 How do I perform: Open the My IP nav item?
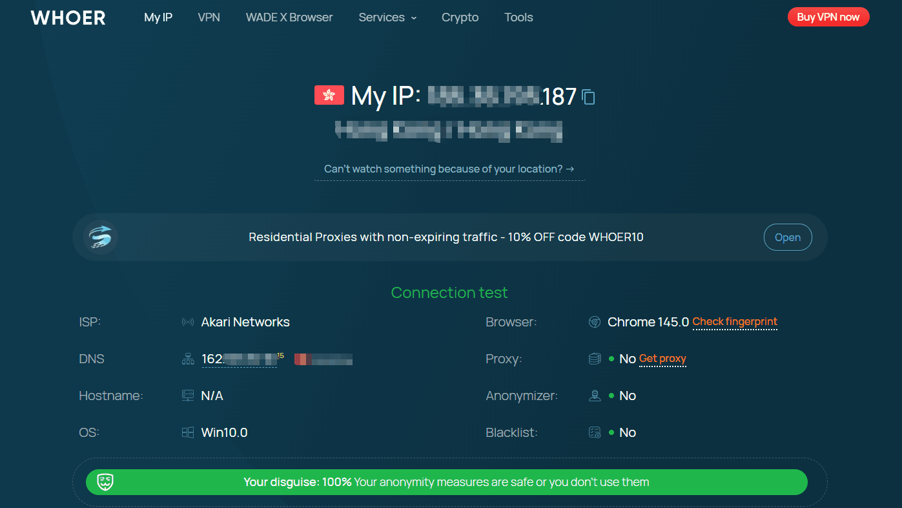point(158,17)
